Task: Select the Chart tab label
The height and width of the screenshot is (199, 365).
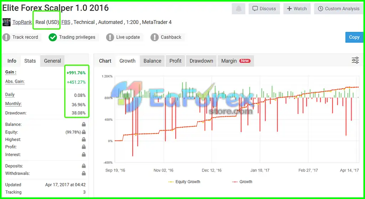Action: tap(105, 61)
